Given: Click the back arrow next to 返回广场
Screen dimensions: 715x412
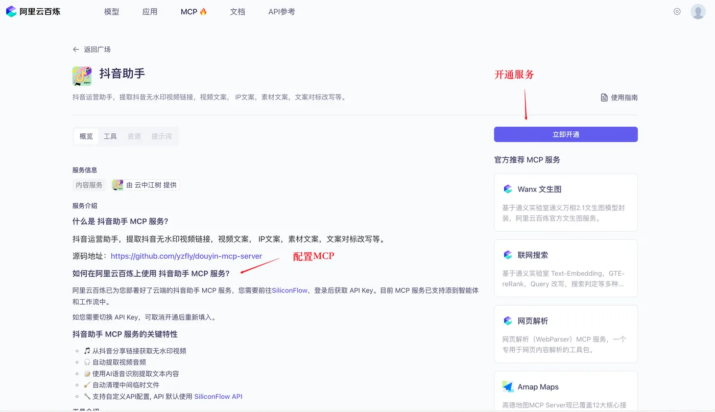Looking at the screenshot, I should point(76,50).
